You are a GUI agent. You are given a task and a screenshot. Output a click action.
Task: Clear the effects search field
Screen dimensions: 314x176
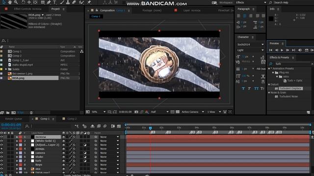(312, 64)
